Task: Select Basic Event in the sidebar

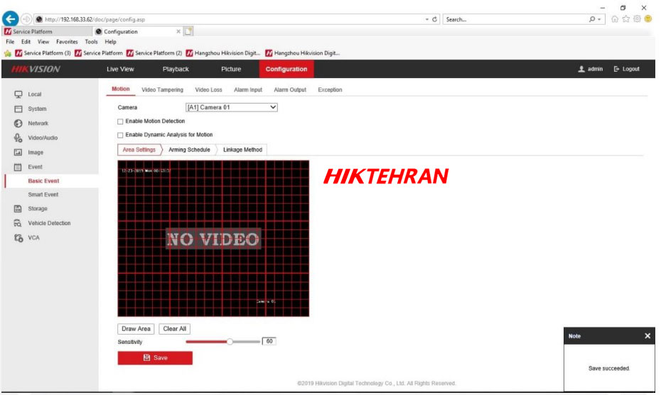Action: 43,181
